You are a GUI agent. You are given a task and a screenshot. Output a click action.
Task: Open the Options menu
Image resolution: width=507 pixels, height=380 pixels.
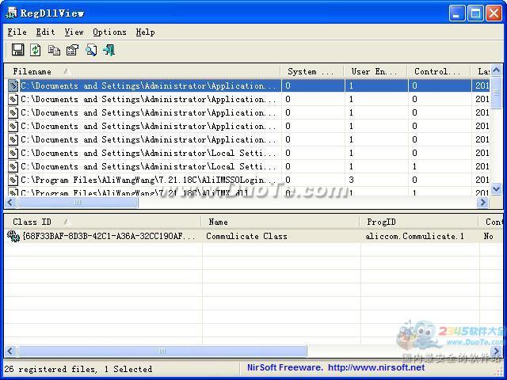pyautogui.click(x=109, y=32)
